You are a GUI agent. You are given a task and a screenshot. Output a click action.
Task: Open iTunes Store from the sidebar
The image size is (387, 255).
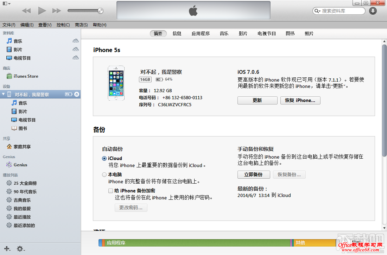[26, 76]
